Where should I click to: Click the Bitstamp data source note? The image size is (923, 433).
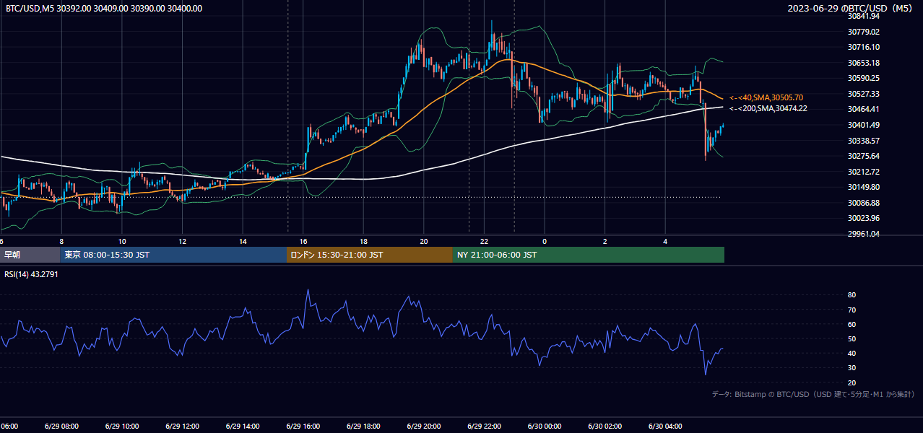coord(813,395)
